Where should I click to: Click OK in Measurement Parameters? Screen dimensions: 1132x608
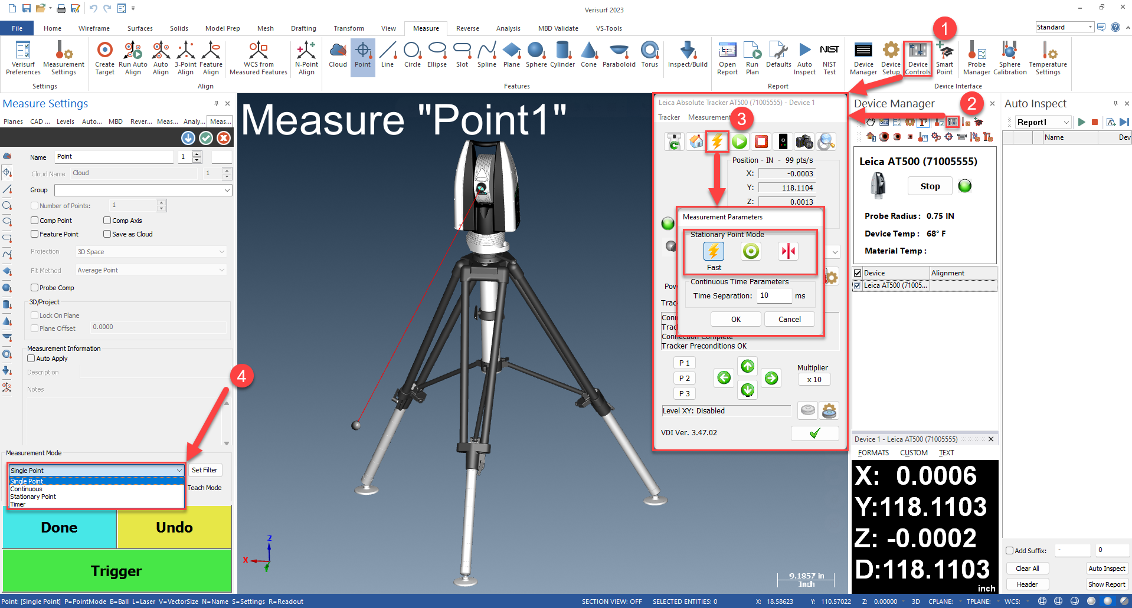[x=735, y=319]
